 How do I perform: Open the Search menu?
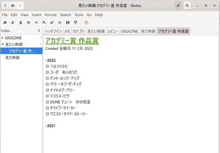[x=65, y=15]
